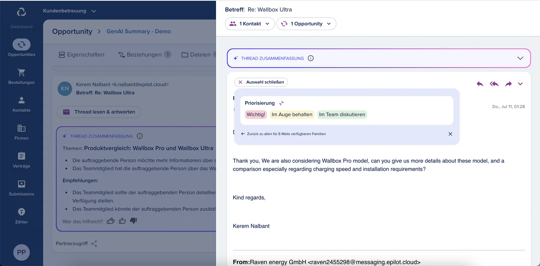Click the Betreff: Re: Wallbox Ultra header
The height and width of the screenshot is (266, 540).
[x=259, y=9]
